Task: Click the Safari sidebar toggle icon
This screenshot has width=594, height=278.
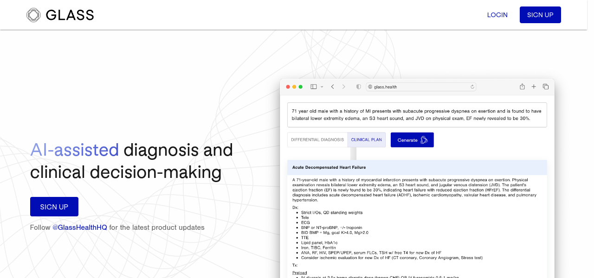Action: coord(313,87)
